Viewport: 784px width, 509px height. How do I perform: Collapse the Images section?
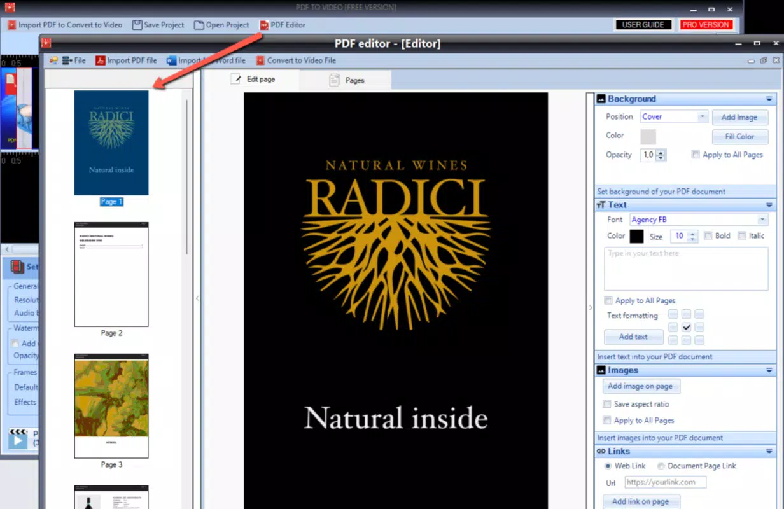pyautogui.click(x=769, y=370)
